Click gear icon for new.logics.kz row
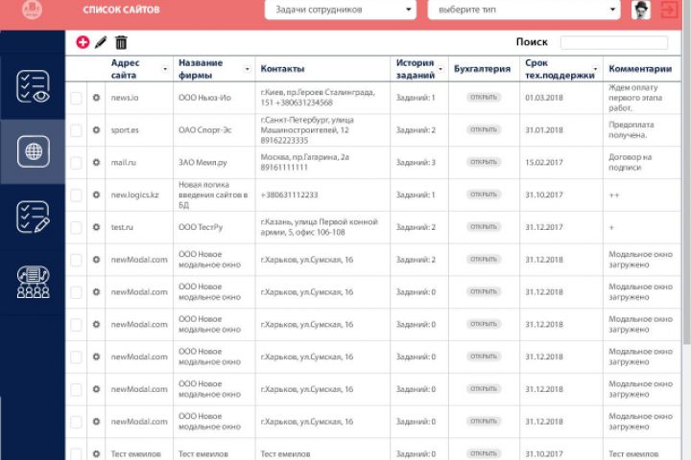The height and width of the screenshot is (460, 691). click(x=96, y=195)
